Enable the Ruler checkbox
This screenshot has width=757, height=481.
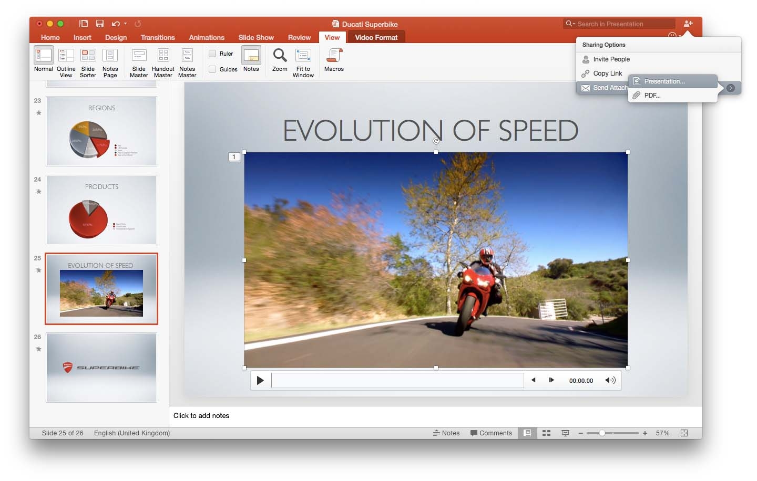coord(212,54)
